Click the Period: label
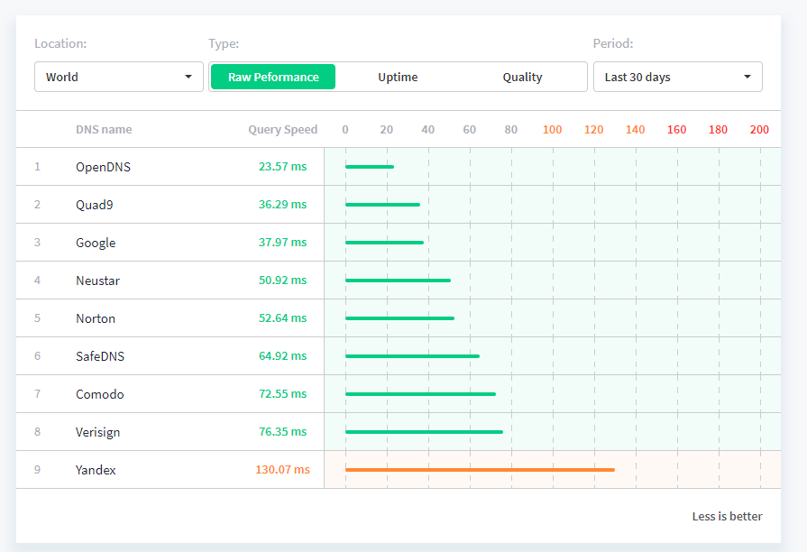The height and width of the screenshot is (552, 807). (613, 43)
